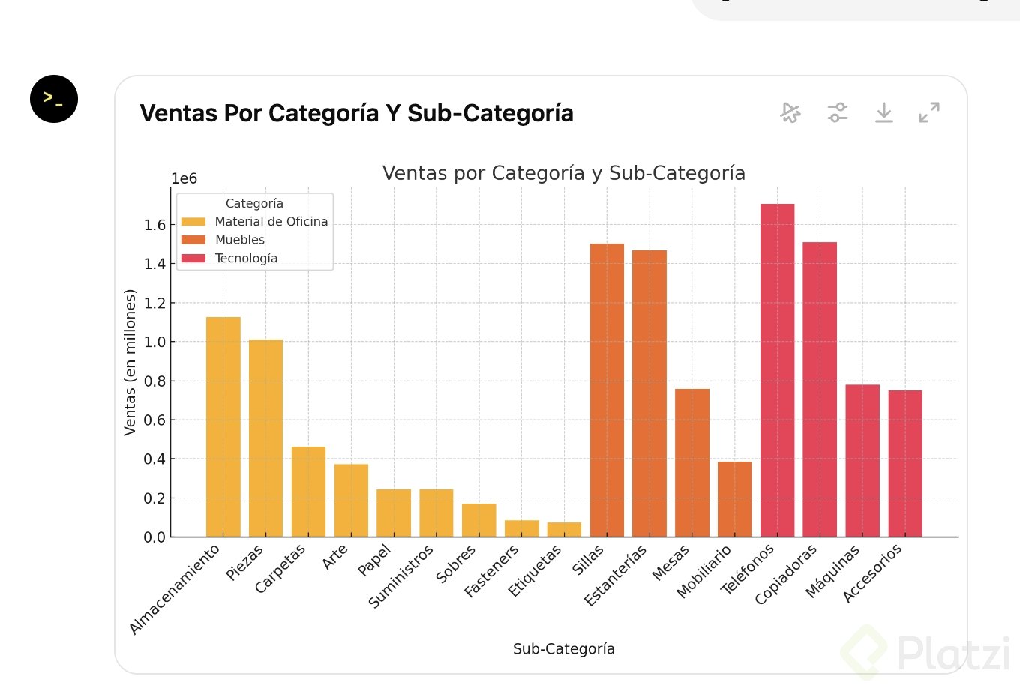The image size is (1020, 688).
Task: Expand the chart to fullscreen
Action: 929,112
